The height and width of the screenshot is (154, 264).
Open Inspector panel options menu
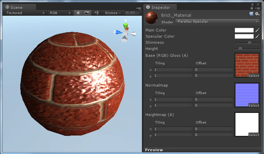tap(257, 8)
